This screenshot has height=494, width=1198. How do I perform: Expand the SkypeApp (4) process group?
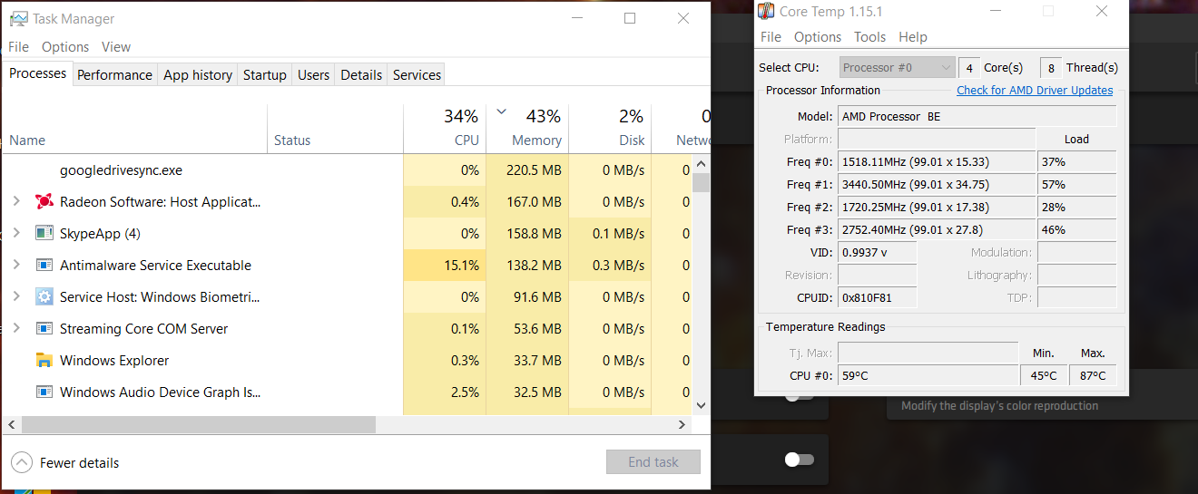point(15,233)
